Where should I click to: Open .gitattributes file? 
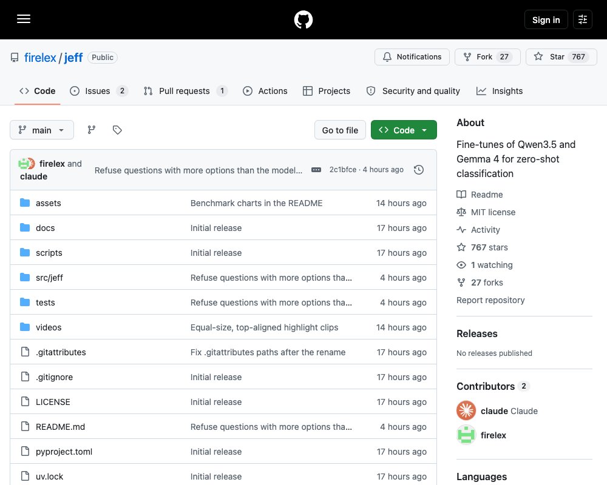pyautogui.click(x=61, y=352)
